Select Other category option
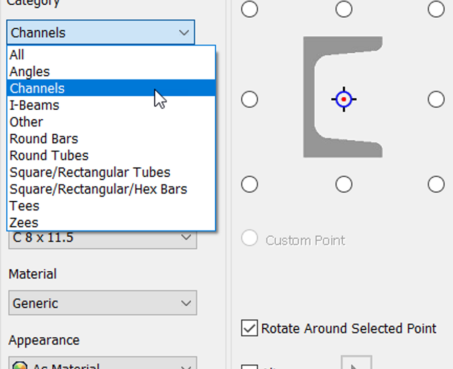The height and width of the screenshot is (369, 453). [x=26, y=122]
